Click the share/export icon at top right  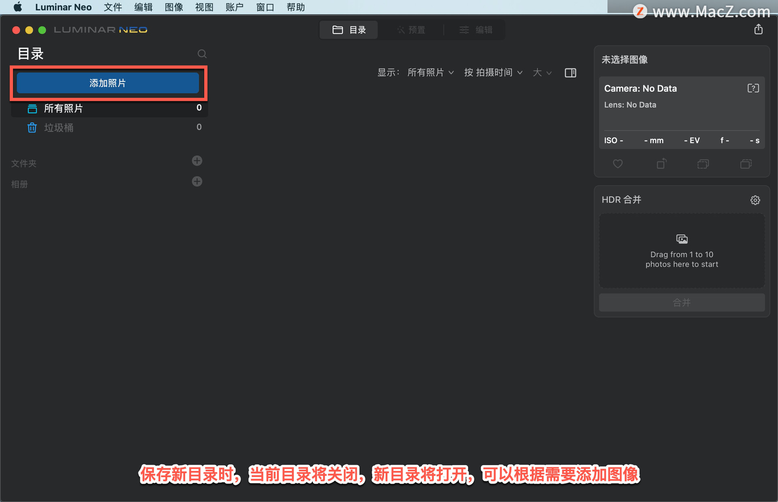click(759, 29)
